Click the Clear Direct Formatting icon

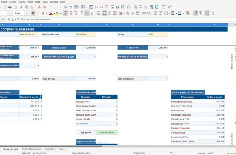pyautogui.click(x=44, y=7)
